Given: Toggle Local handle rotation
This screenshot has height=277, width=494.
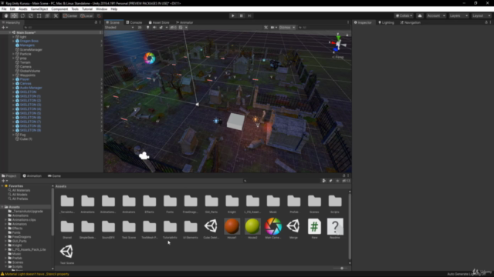Looking at the screenshot, I should pos(86,15).
